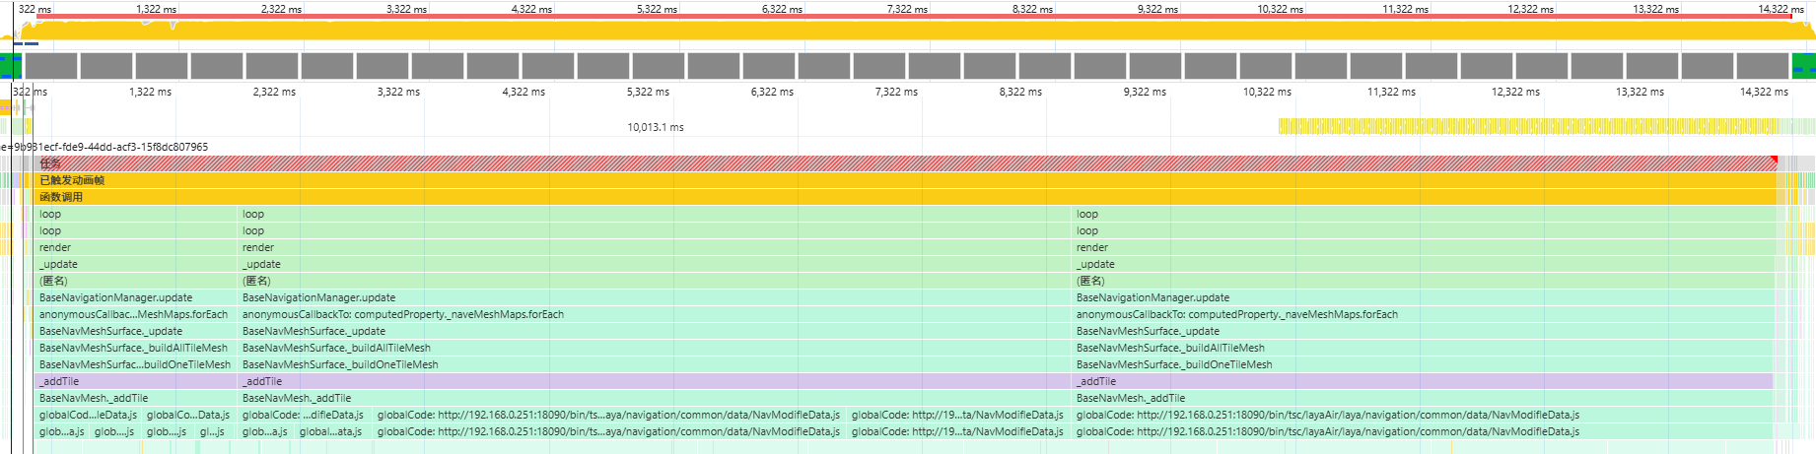Viewport: 1816px width, 454px height.
Task: Click the 7,322 ms mark on overview ruler
Action: point(906,9)
